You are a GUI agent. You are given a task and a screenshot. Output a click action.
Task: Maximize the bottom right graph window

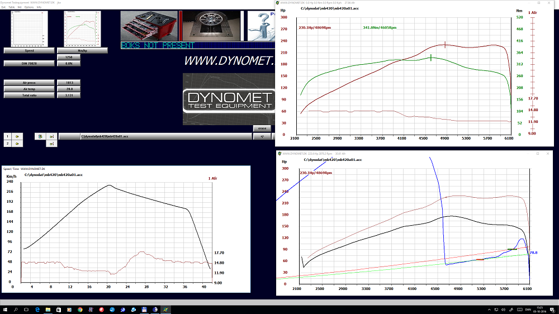[538, 154]
